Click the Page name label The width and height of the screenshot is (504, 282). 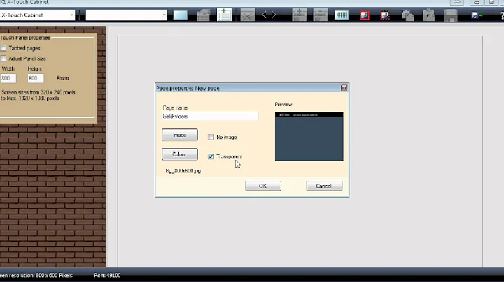pos(175,107)
